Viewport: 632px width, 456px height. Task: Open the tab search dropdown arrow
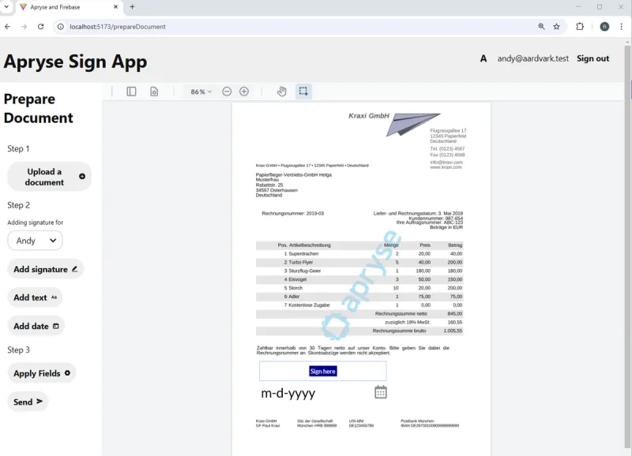pos(6,7)
